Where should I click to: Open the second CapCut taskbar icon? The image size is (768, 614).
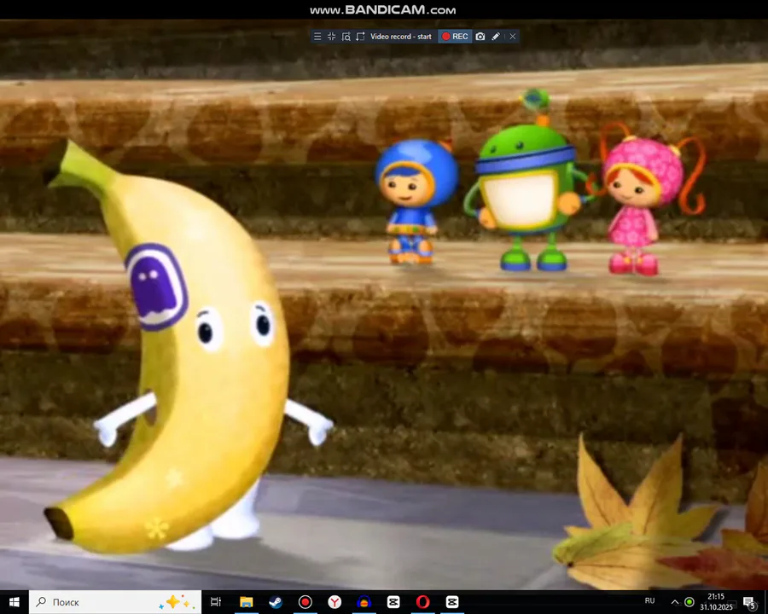[452, 602]
